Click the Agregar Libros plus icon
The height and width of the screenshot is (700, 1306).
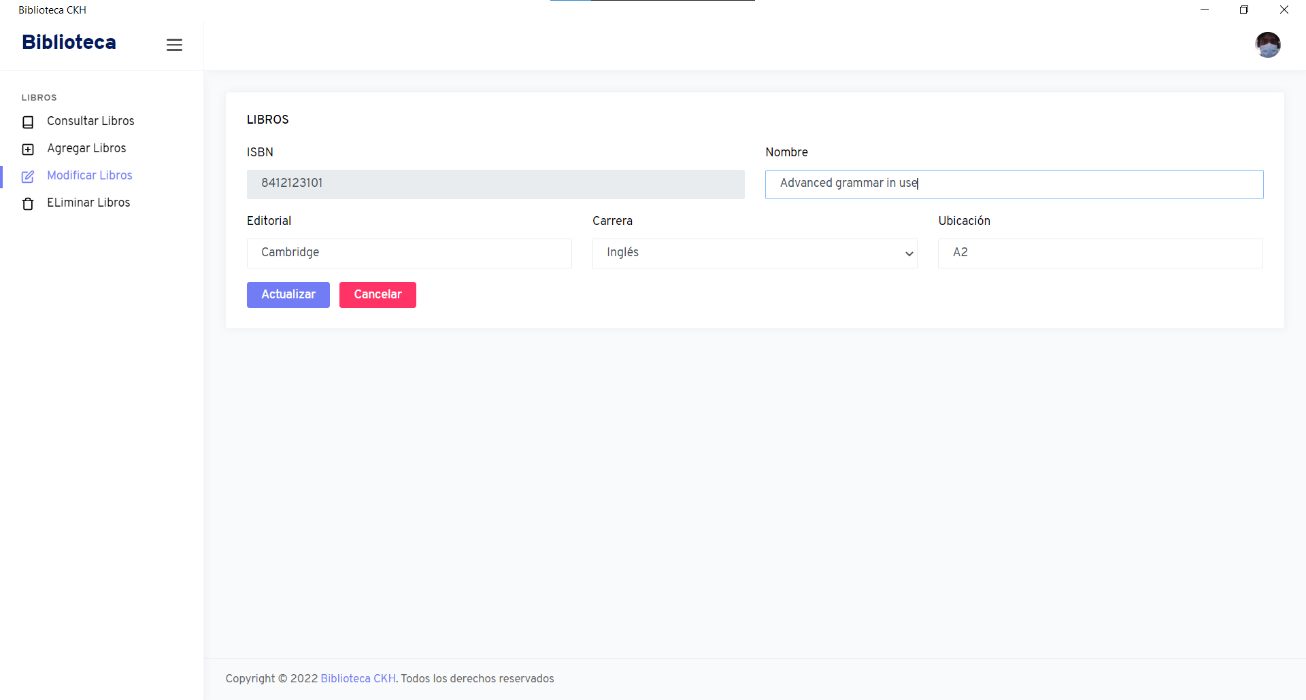(x=28, y=149)
